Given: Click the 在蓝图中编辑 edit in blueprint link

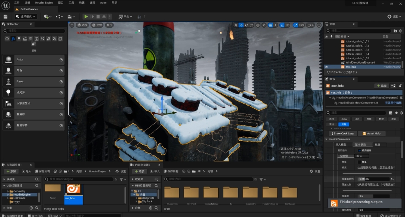Looking at the screenshot, I should (393, 103).
